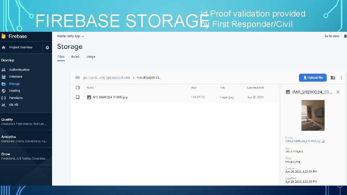Copy the bucket link icon
The width and height of the screenshot is (347, 195).
(x=78, y=78)
